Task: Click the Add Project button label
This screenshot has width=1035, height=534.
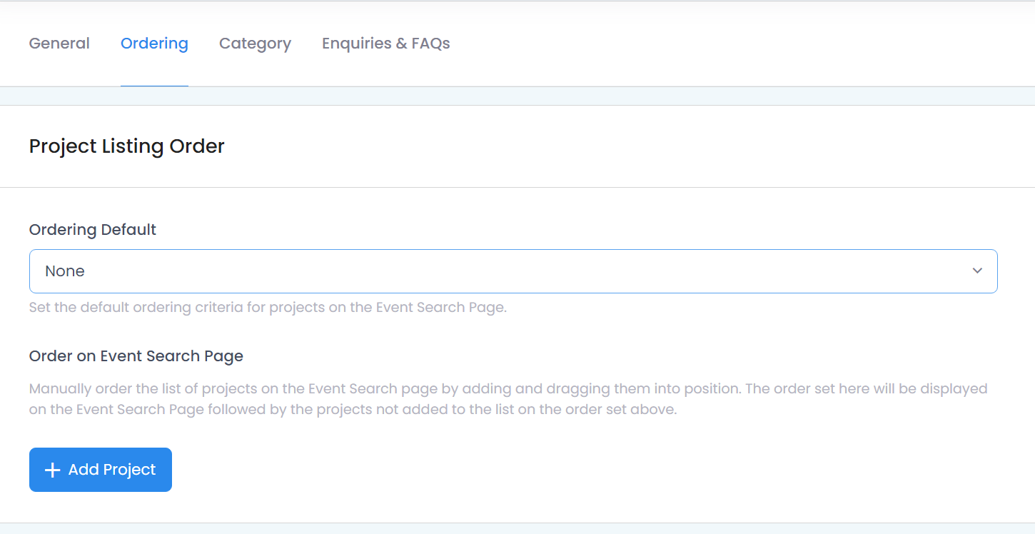Action: click(112, 470)
